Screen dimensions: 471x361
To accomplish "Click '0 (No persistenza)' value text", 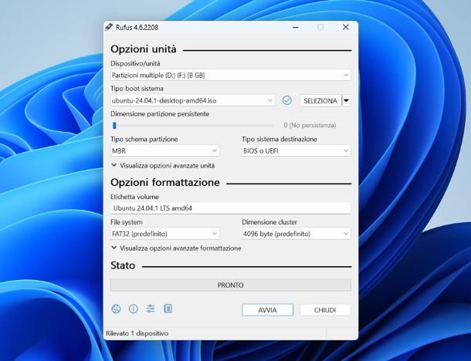I will click(310, 125).
